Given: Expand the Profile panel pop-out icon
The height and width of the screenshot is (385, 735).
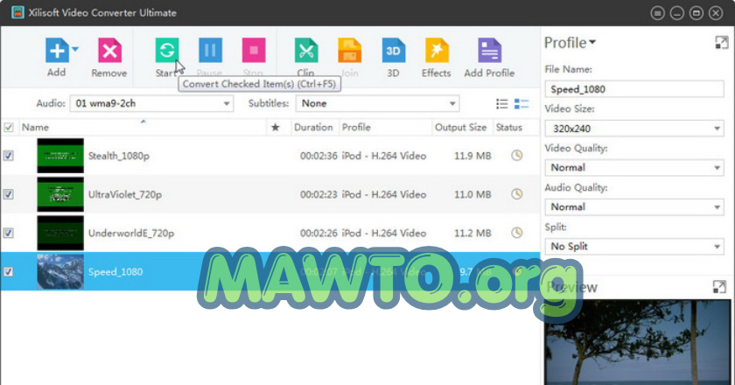Looking at the screenshot, I should pyautogui.click(x=721, y=43).
